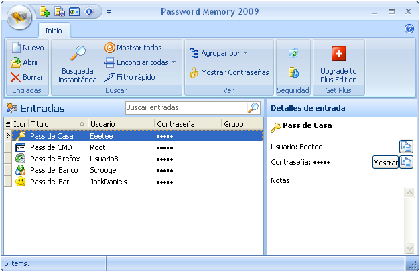420x272 pixels.
Task: Click the help question mark icon
Action: (x=409, y=29)
